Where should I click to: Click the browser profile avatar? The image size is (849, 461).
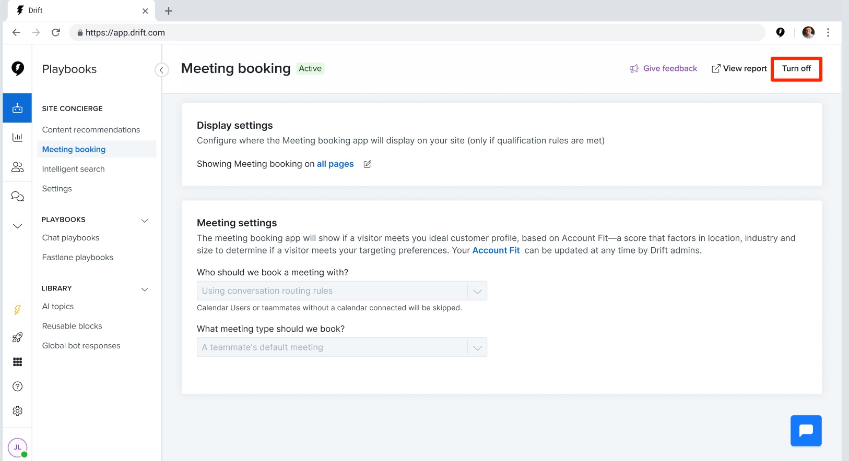pyautogui.click(x=808, y=32)
